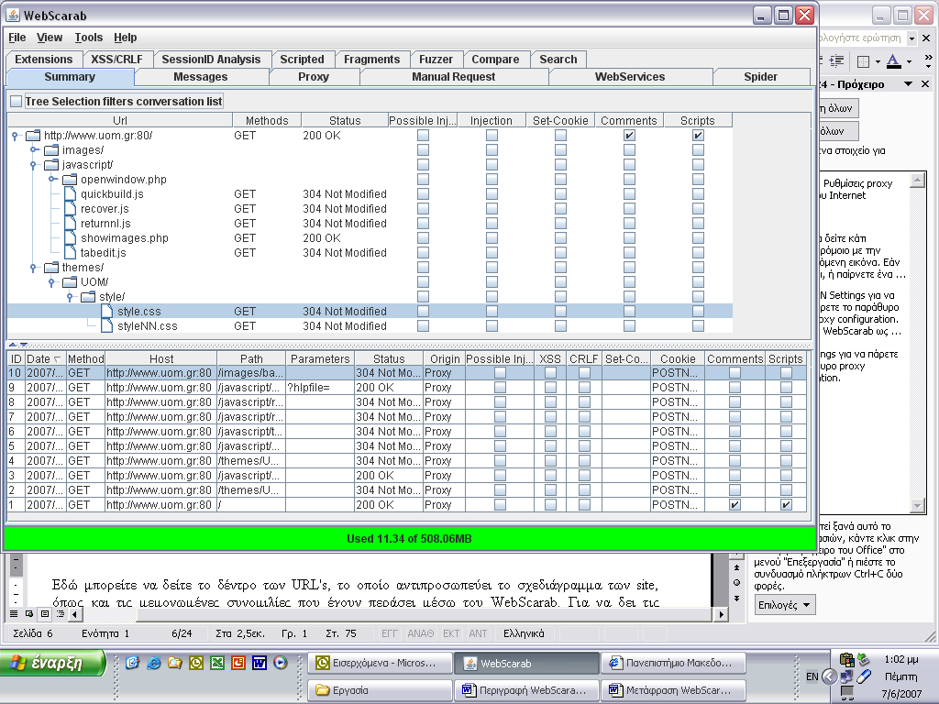939x704 pixels.
Task: Click the Επιλογές button in Word pane
Action: click(785, 605)
